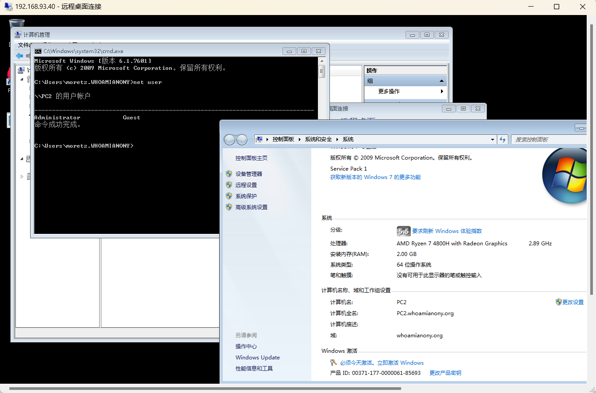
Task: Open the 设备管理器 link
Action: pos(249,174)
